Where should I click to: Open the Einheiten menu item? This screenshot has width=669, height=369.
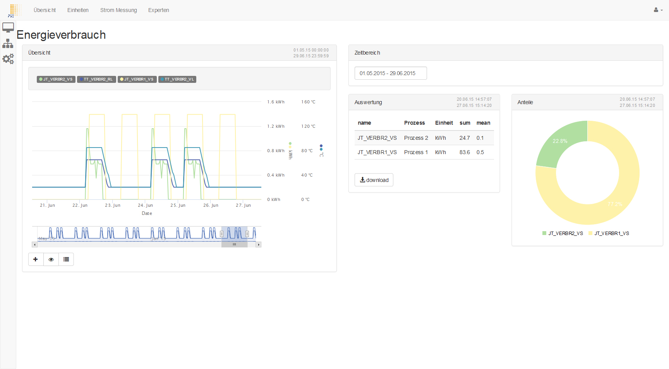(78, 10)
